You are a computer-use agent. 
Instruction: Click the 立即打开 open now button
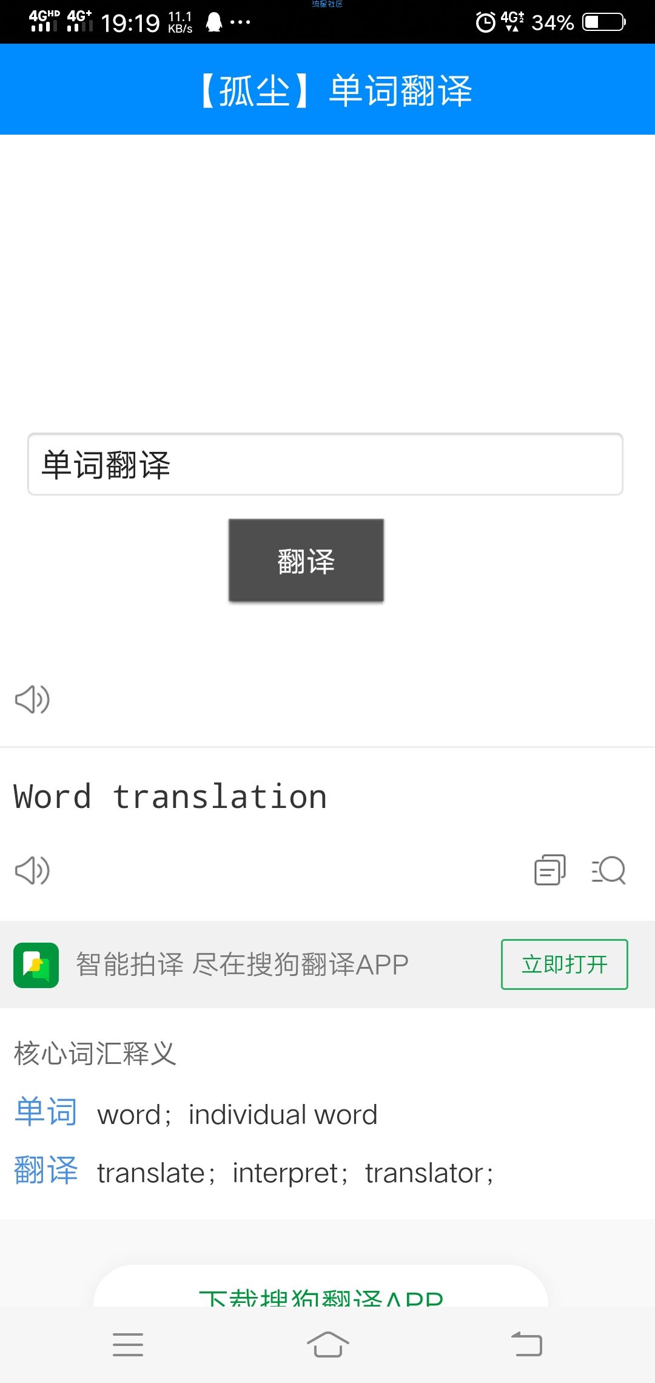pyautogui.click(x=565, y=964)
